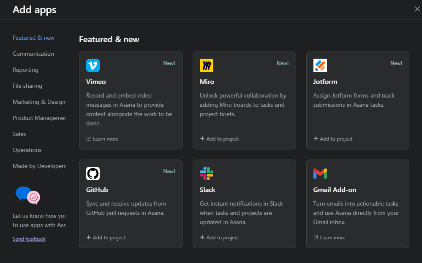422x263 pixels.
Task: Click the New! badge on Vimeo card
Action: tap(169, 63)
